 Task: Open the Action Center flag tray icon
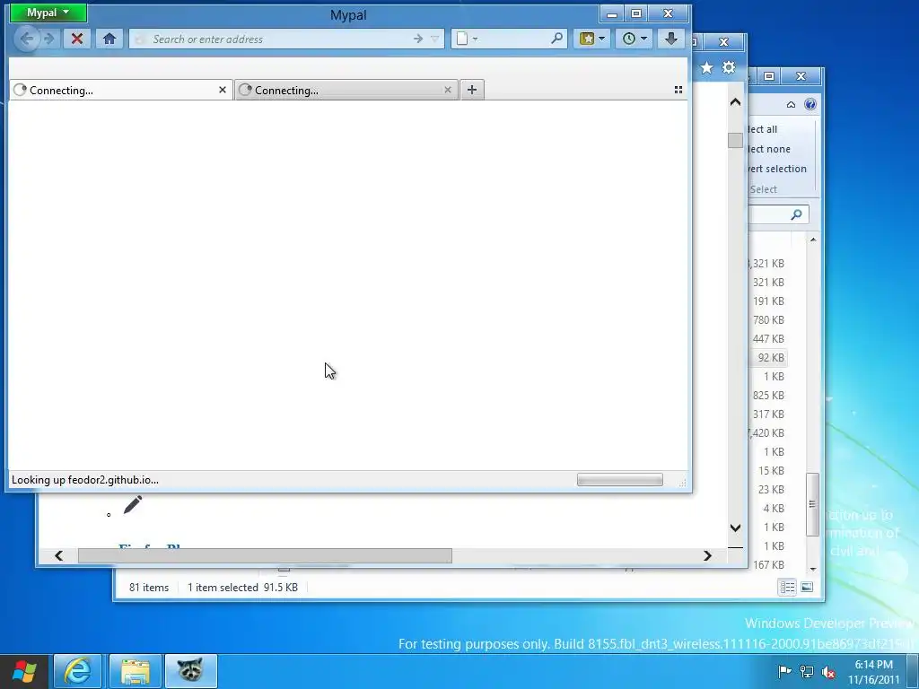click(x=784, y=671)
